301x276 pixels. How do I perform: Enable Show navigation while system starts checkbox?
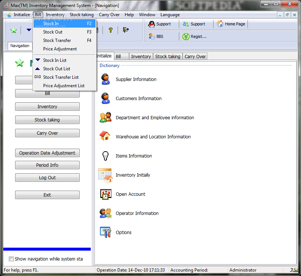pyautogui.click(x=11, y=259)
